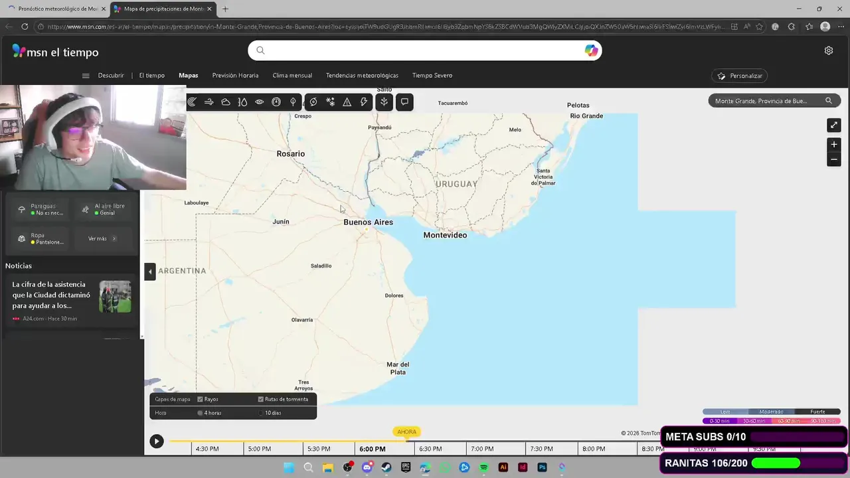Screen dimensions: 850x478
Task: Open the Mapas tab
Action: (189, 76)
